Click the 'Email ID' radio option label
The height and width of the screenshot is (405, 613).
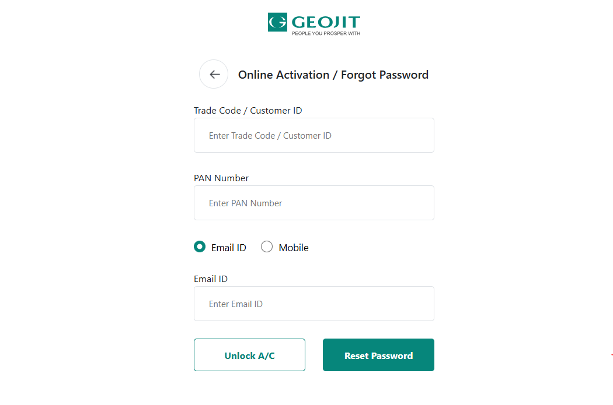pos(229,248)
